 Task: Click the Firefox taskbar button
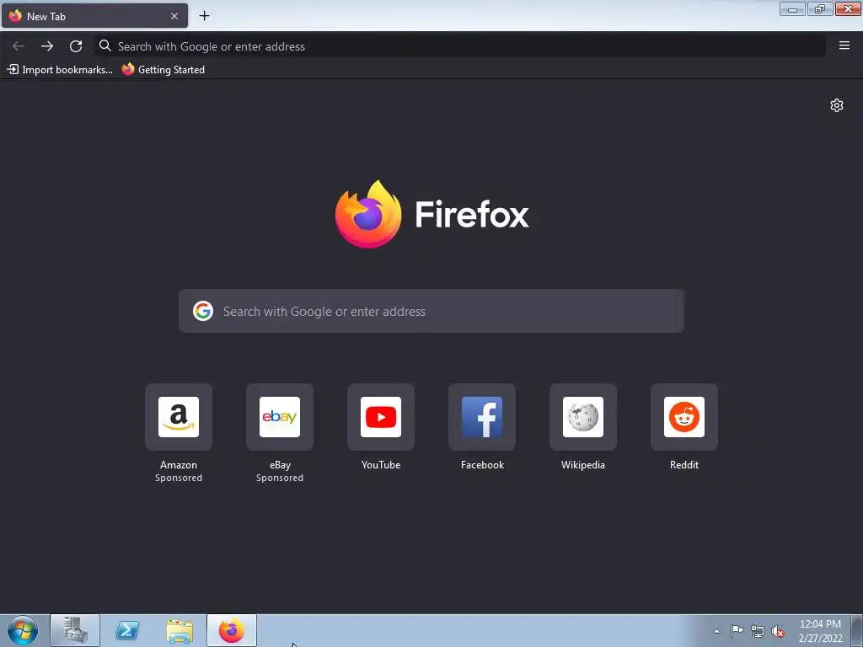click(x=232, y=630)
